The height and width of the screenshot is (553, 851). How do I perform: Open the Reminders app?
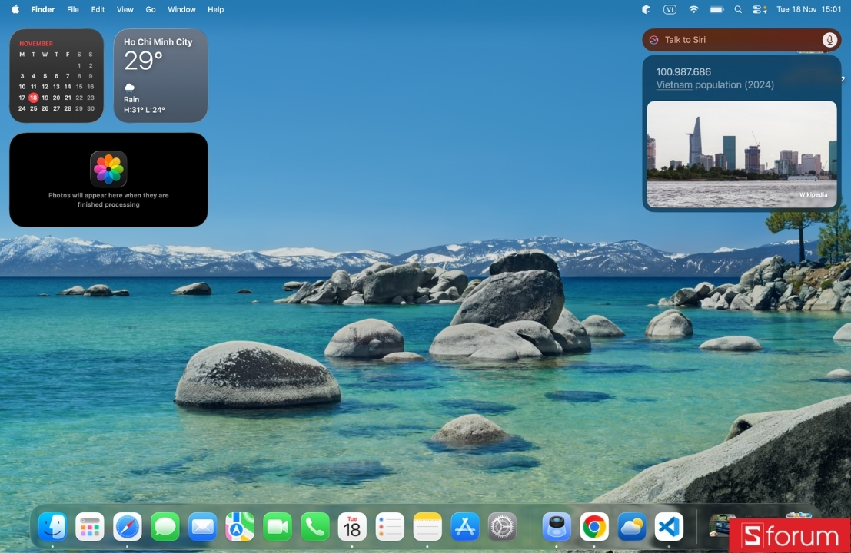[x=390, y=527]
